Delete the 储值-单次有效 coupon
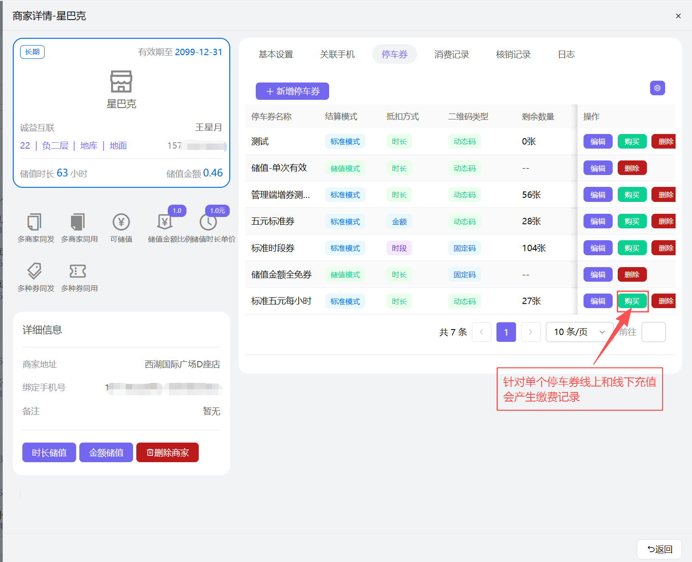 (632, 168)
